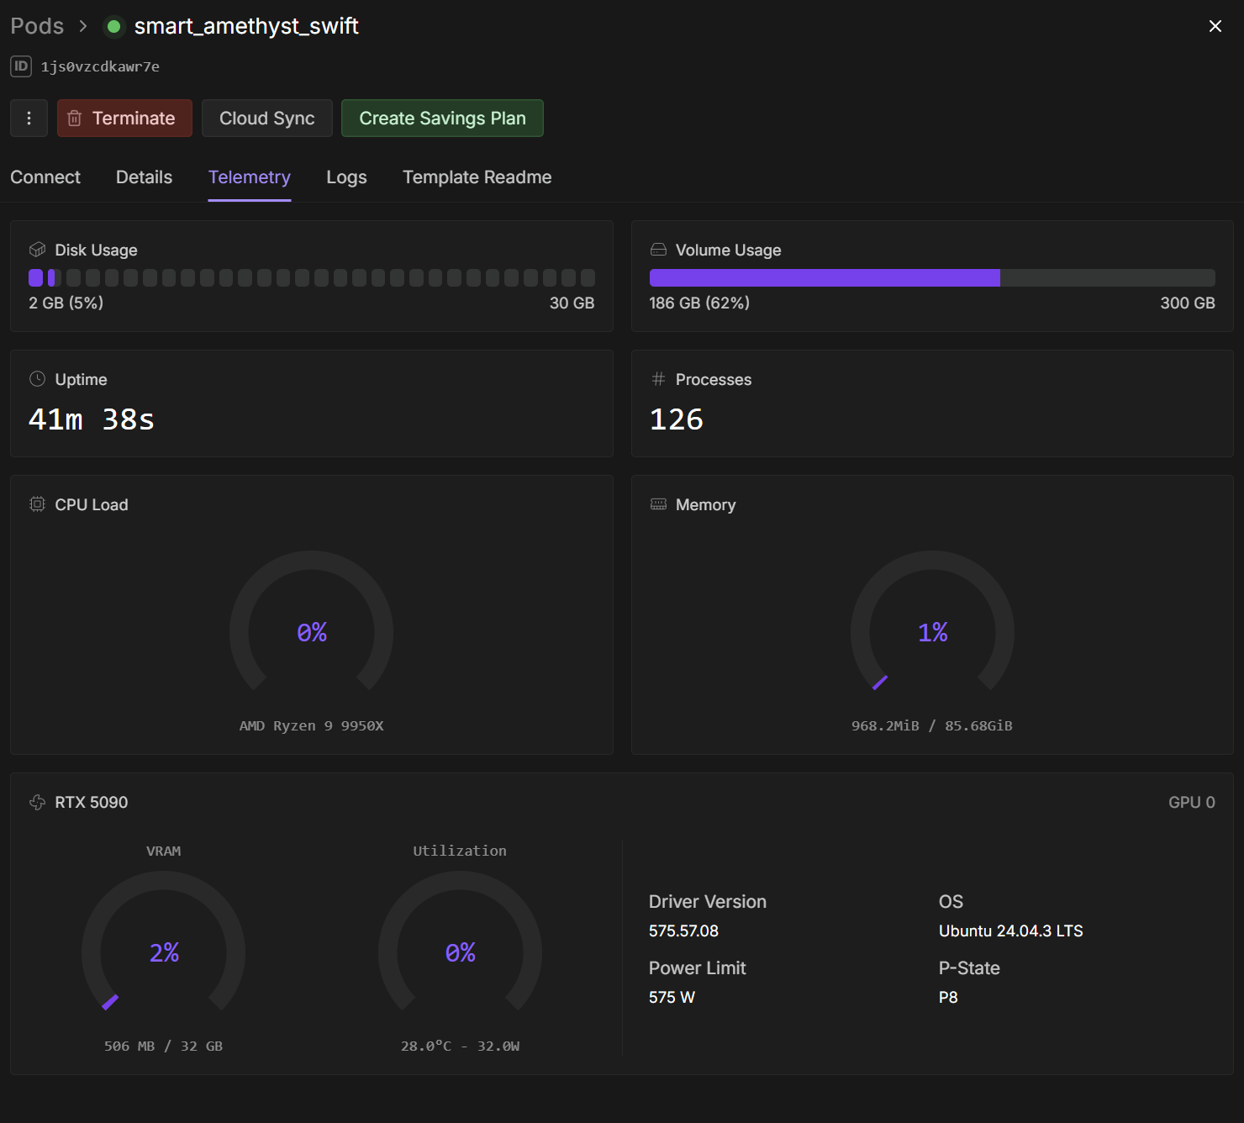1244x1123 pixels.
Task: Click the Memory module icon
Action: pos(658,504)
